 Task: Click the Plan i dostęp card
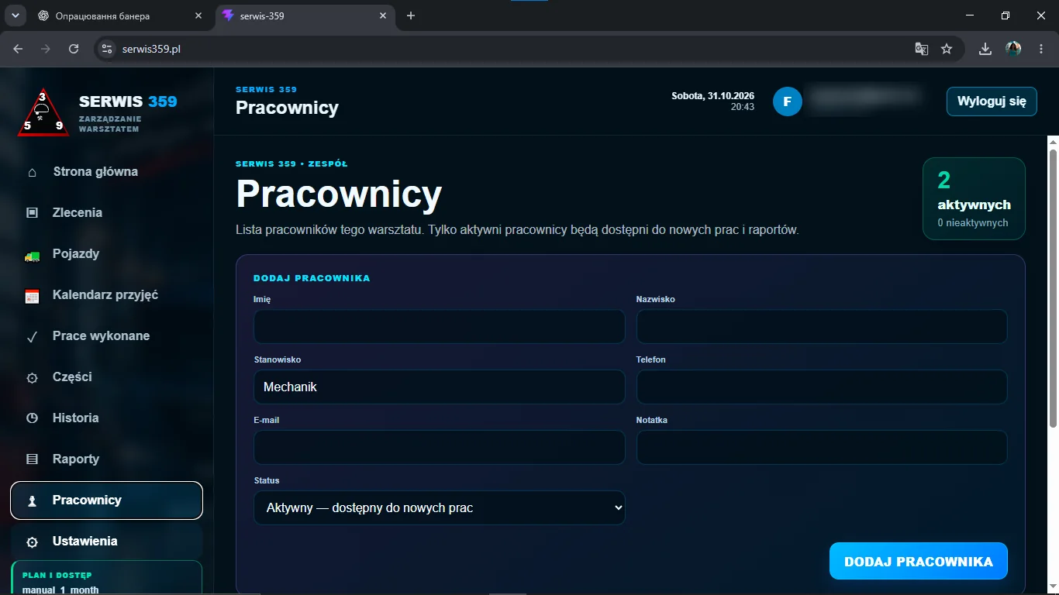(x=106, y=578)
